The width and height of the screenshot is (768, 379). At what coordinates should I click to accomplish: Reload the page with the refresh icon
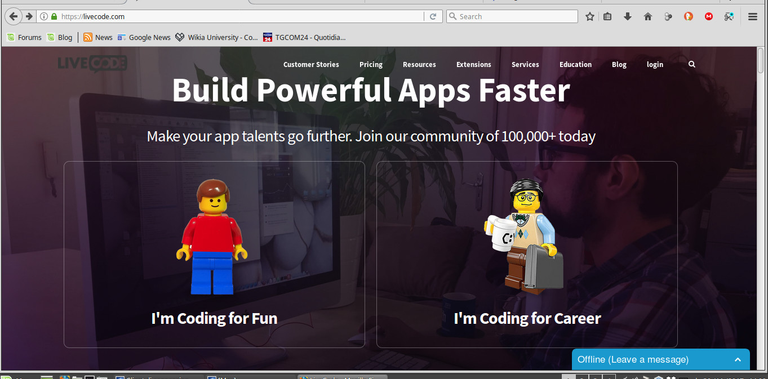click(433, 16)
